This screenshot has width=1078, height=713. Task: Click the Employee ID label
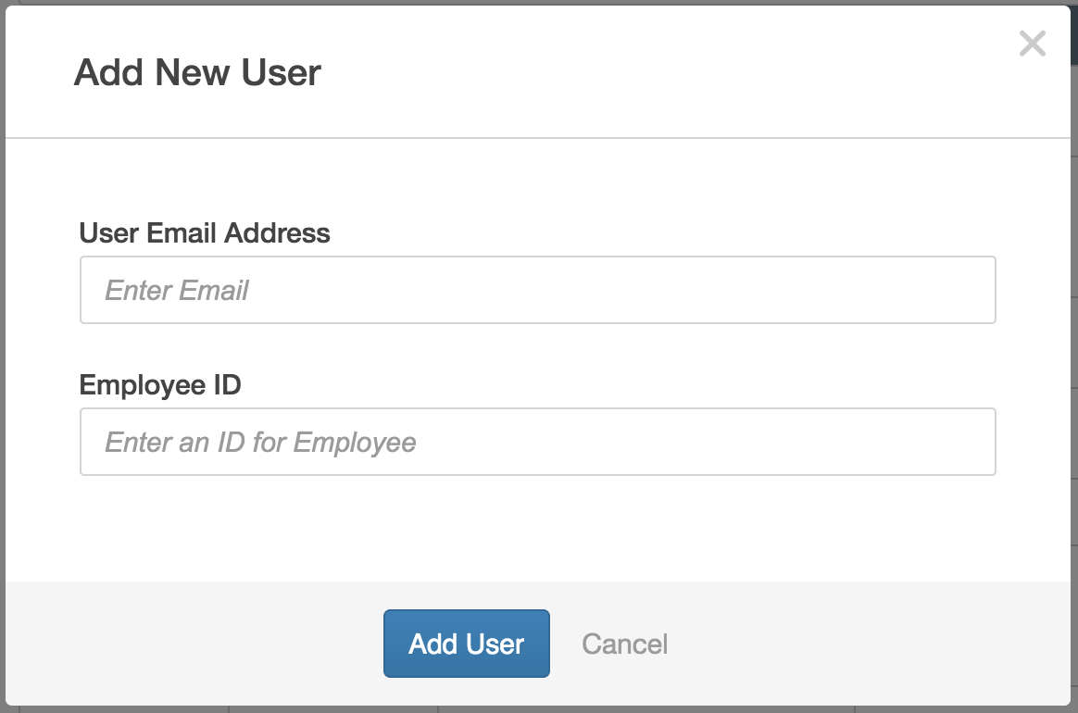click(160, 384)
